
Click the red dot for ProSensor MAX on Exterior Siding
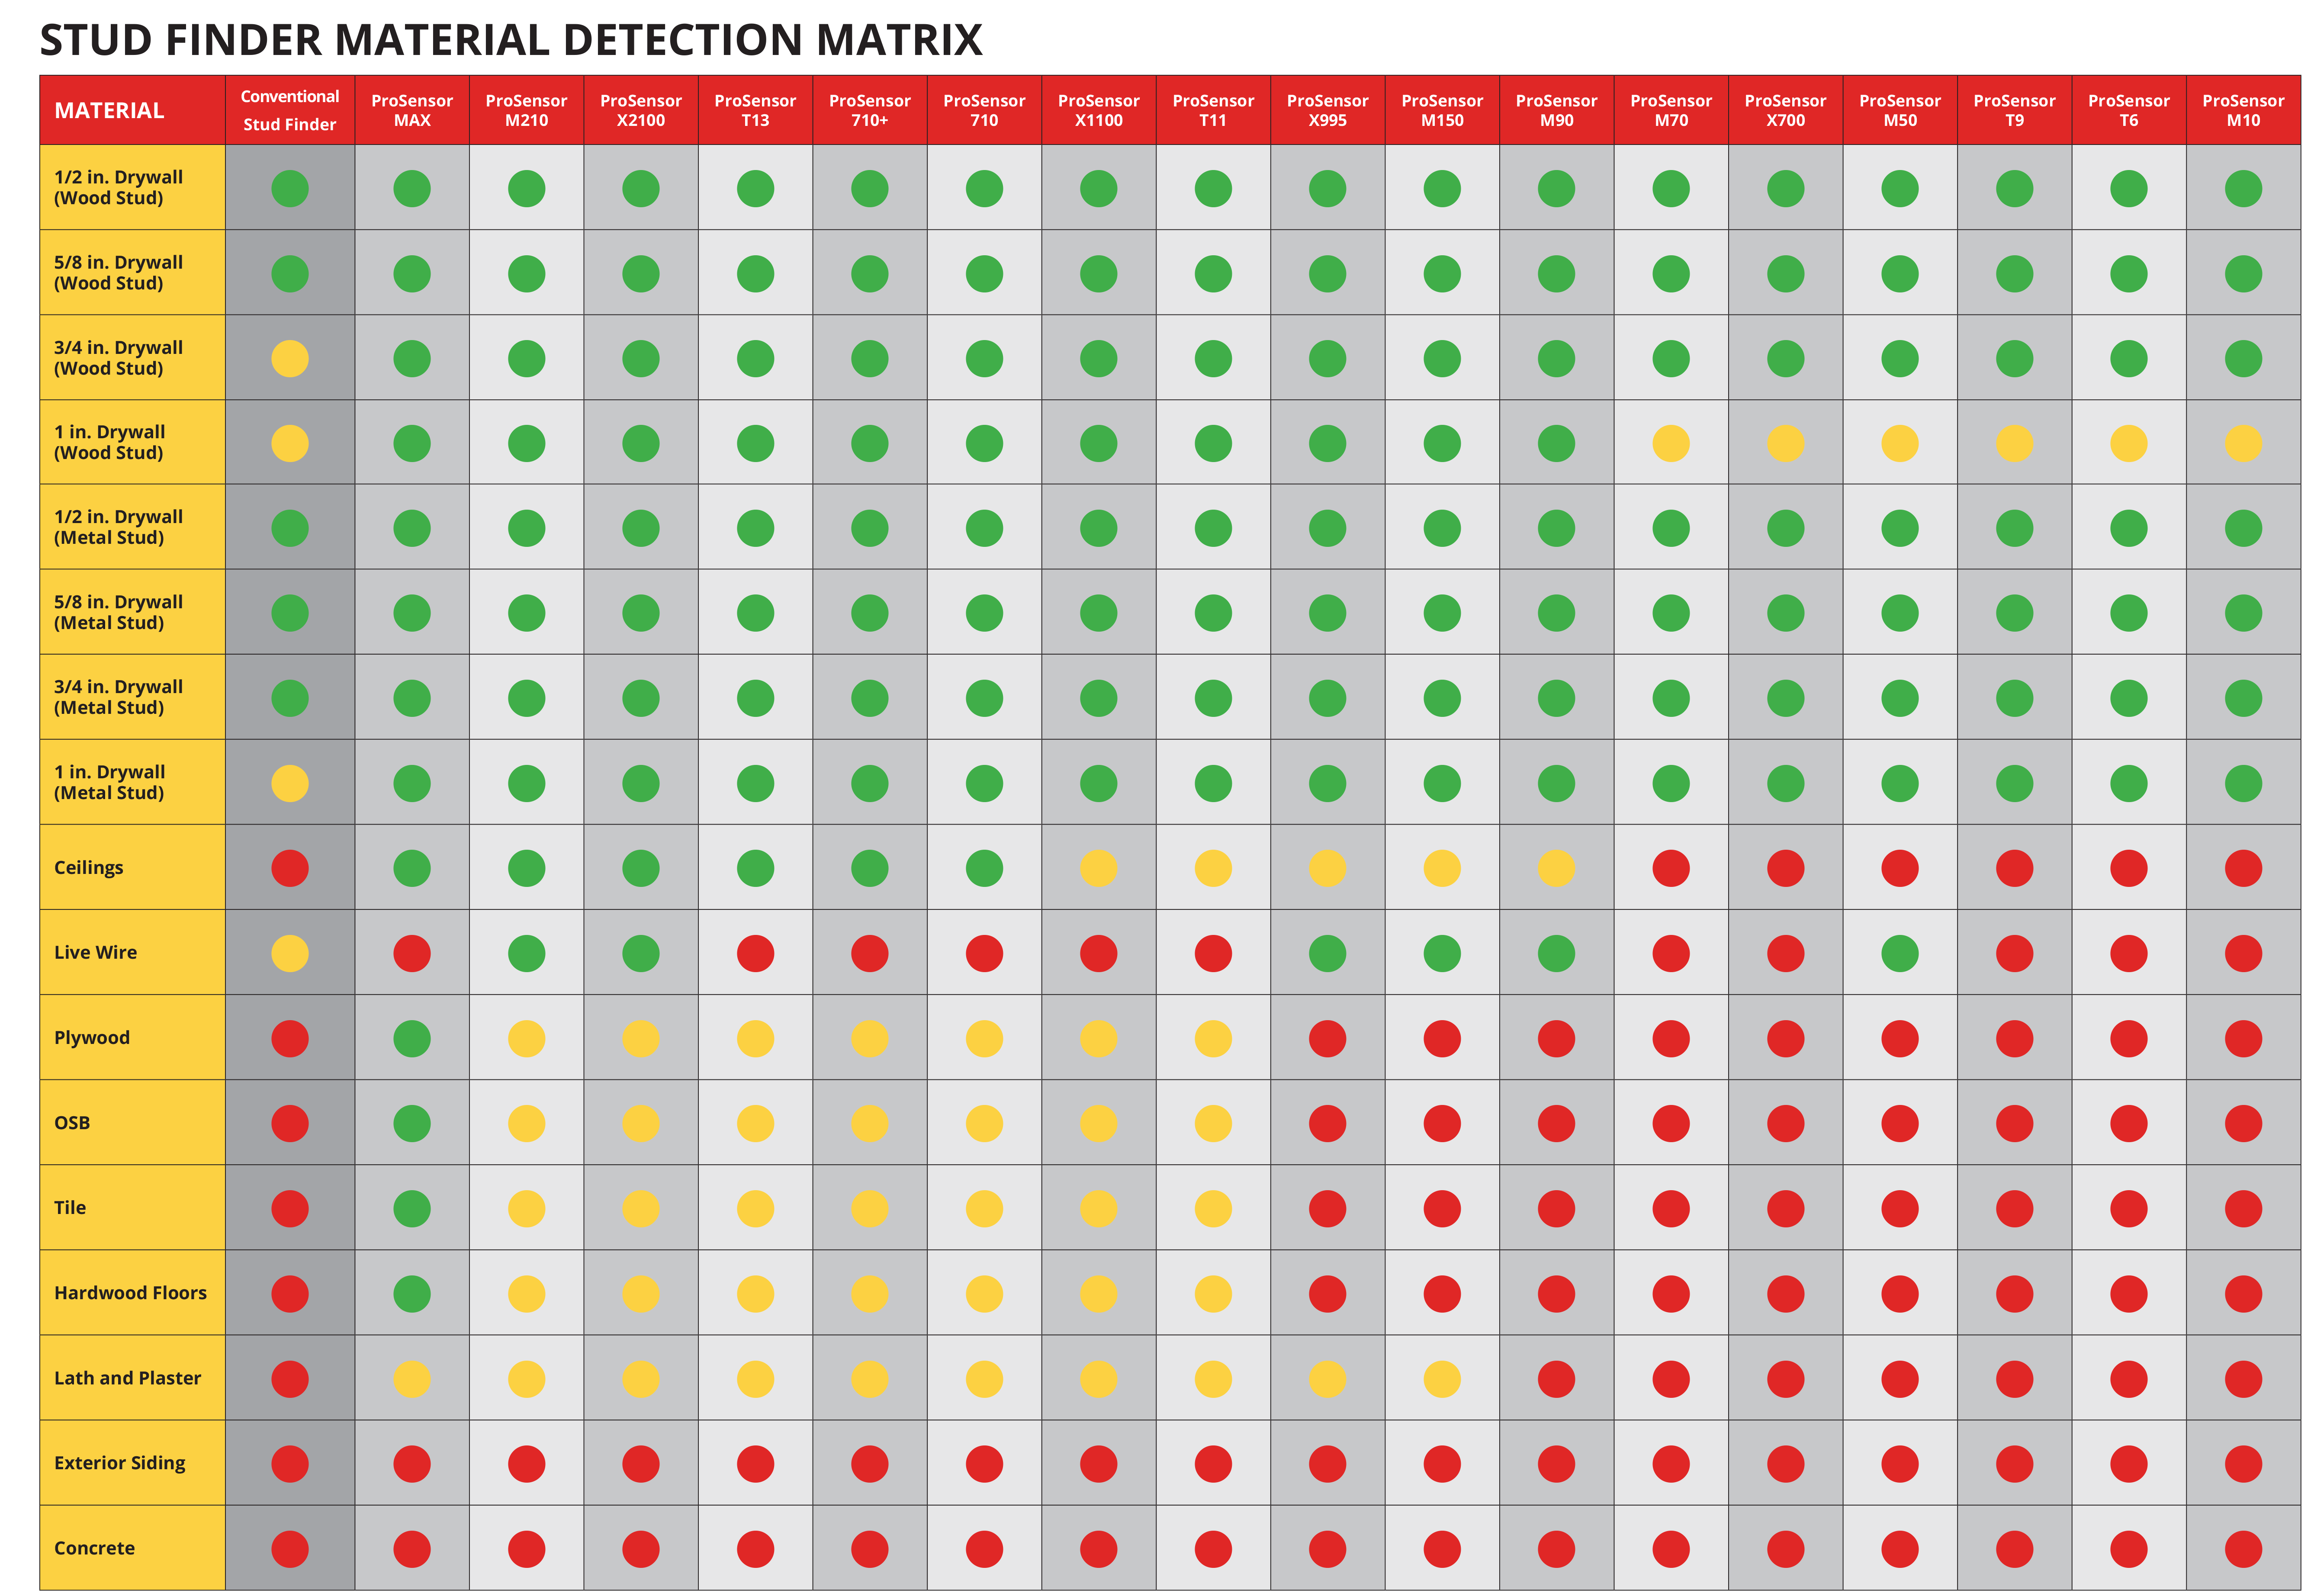coord(412,1464)
